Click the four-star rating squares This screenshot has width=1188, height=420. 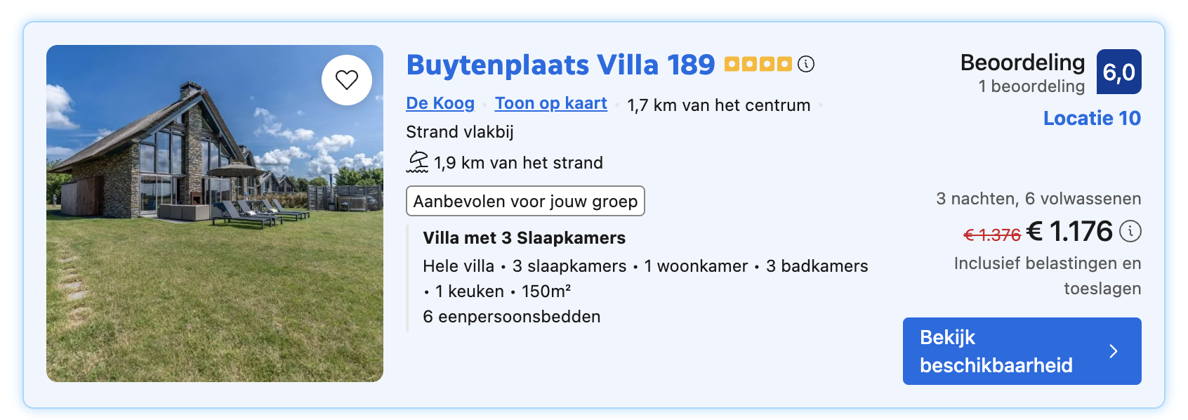[758, 64]
